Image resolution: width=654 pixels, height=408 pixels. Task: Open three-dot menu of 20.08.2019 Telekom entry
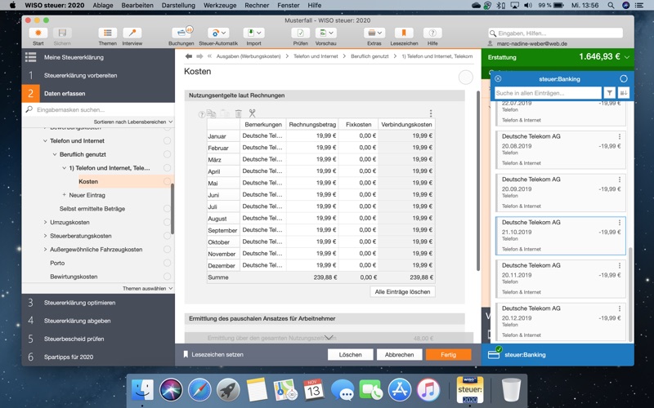(620, 136)
